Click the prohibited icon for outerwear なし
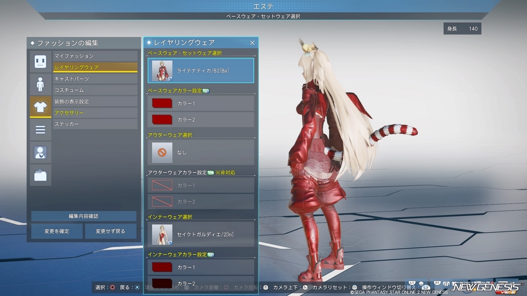The width and height of the screenshot is (527, 296). 162,152
